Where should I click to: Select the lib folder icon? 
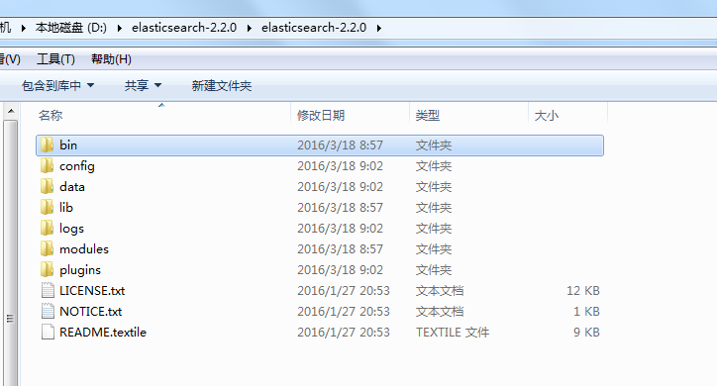(x=47, y=208)
